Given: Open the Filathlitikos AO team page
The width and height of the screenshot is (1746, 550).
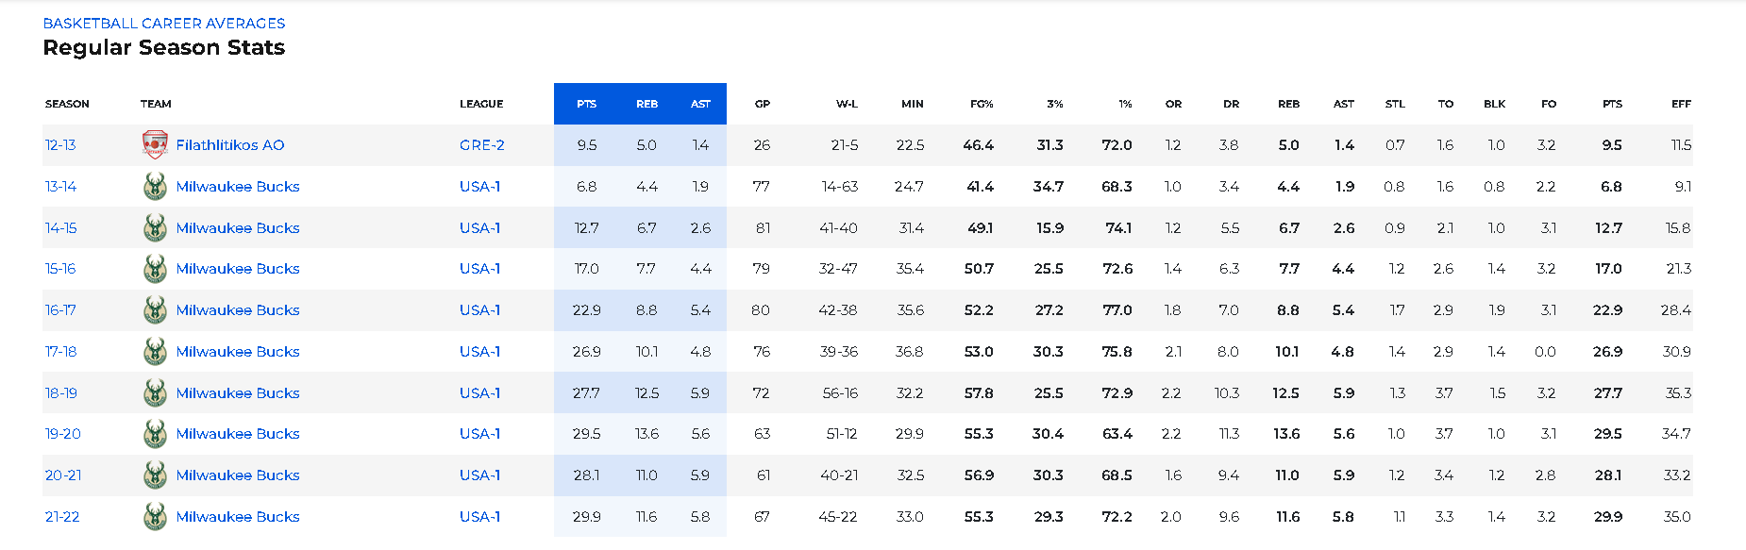Looking at the screenshot, I should pyautogui.click(x=229, y=145).
